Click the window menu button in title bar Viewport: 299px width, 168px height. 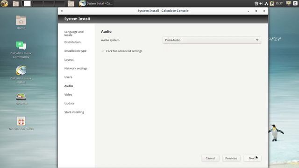pyautogui.click(x=62, y=11)
